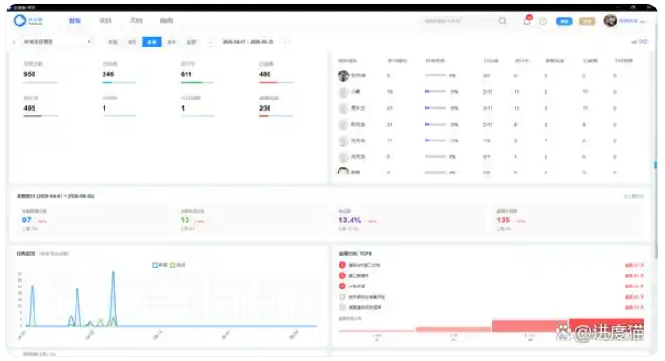
Task: Click the progress bar showing 17%
Action: coord(436,140)
